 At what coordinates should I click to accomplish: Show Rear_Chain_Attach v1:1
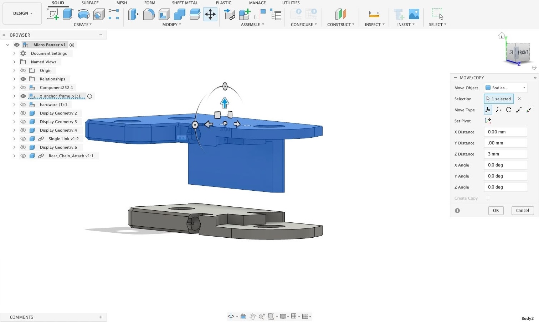click(23, 156)
